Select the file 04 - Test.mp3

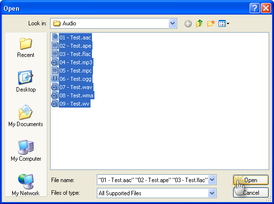[x=72, y=62]
